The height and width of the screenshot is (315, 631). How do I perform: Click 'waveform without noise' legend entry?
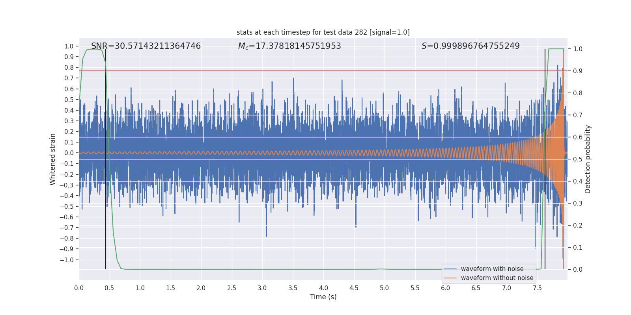pyautogui.click(x=497, y=278)
